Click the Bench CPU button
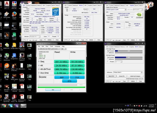 [x=111, y=76]
